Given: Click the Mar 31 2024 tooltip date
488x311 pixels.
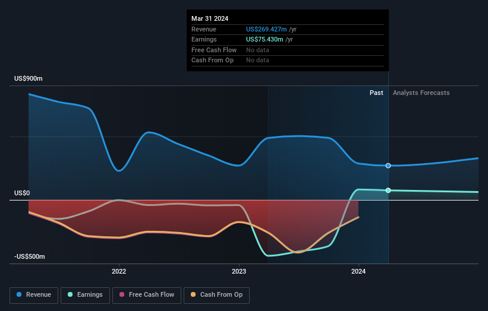Looking at the screenshot, I should [x=210, y=18].
